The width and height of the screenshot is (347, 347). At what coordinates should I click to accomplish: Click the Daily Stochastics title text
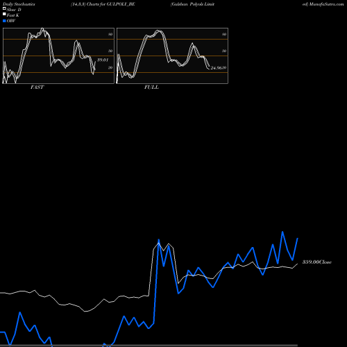tap(19, 4)
